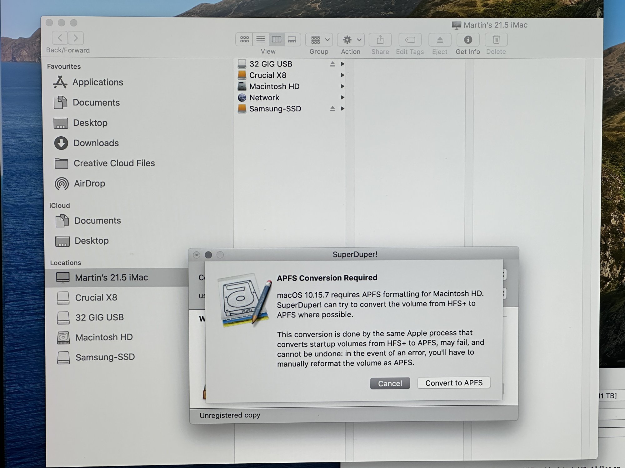625x468 pixels.
Task: Select Downloads in the sidebar
Action: tap(96, 143)
